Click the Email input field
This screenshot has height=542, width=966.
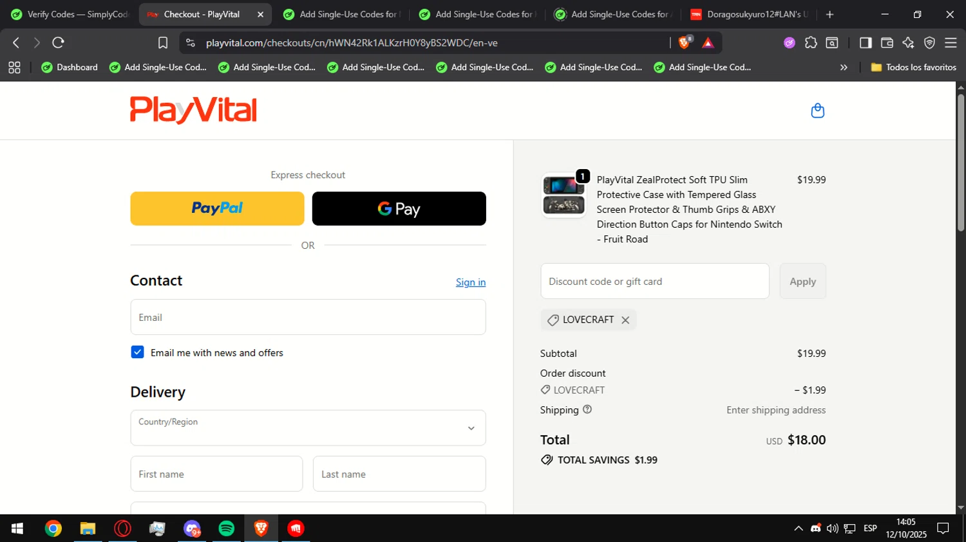pos(308,317)
